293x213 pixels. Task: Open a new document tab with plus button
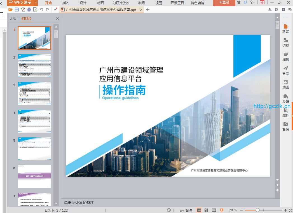click(148, 10)
